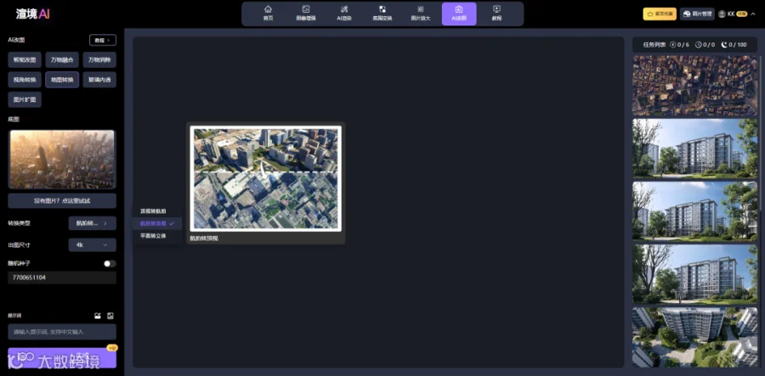Select the 地图转换 mode
The width and height of the screenshot is (765, 376).
click(x=62, y=80)
